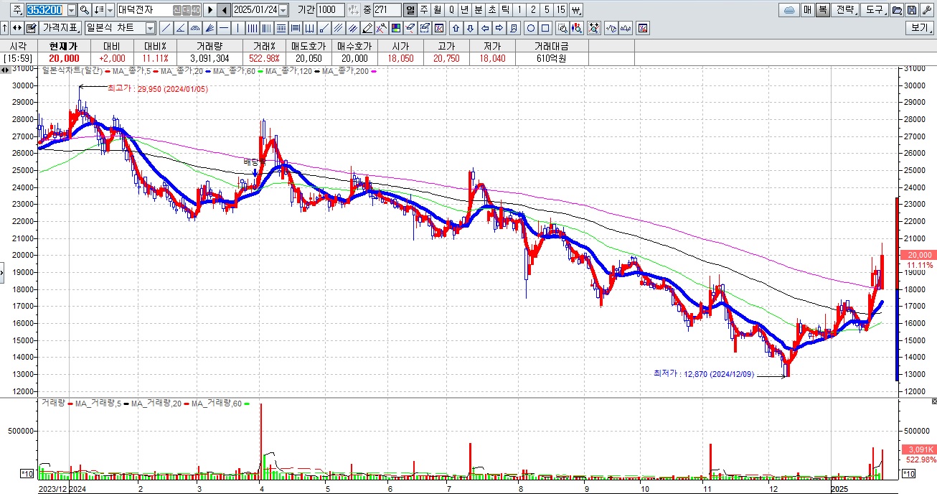The height and width of the screenshot is (494, 937).
Task: Toggle the 매 button
Action: 807,10
